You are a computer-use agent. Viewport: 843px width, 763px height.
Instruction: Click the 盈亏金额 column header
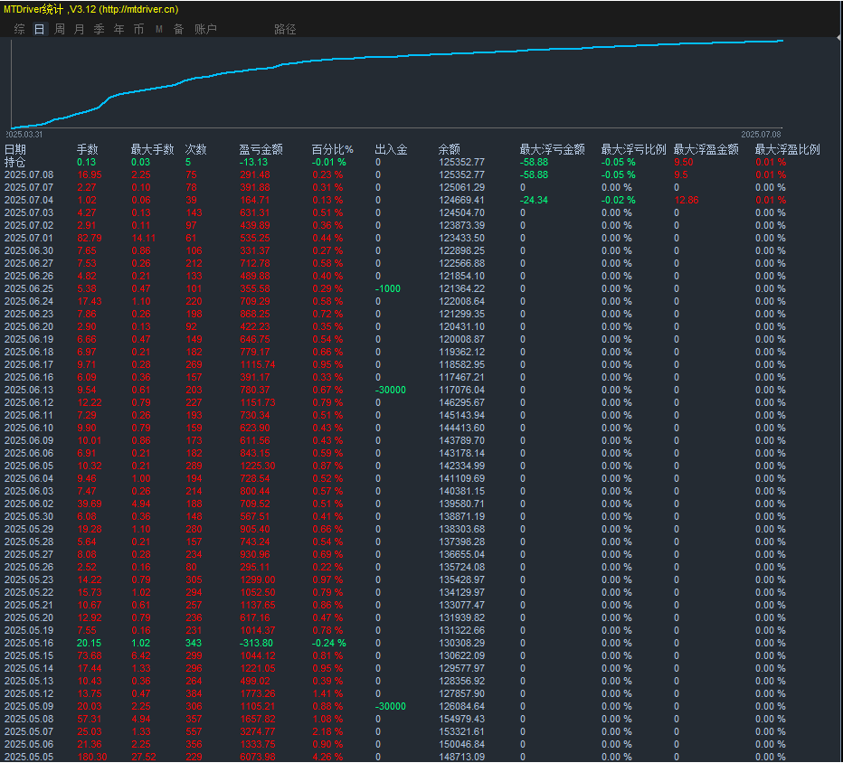pyautogui.click(x=260, y=149)
